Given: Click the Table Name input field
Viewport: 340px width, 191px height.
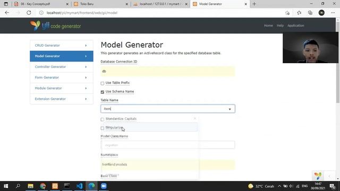Looking at the screenshot, I should [x=168, y=109].
